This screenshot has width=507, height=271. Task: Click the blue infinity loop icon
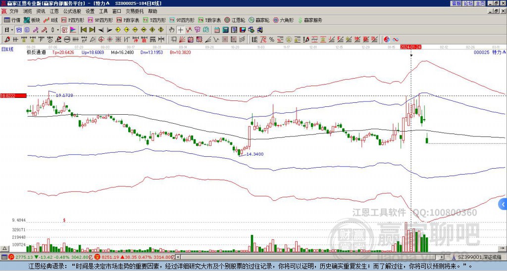pyautogui.click(x=396, y=40)
